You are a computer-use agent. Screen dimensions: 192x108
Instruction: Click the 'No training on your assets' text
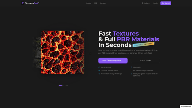(143, 70)
